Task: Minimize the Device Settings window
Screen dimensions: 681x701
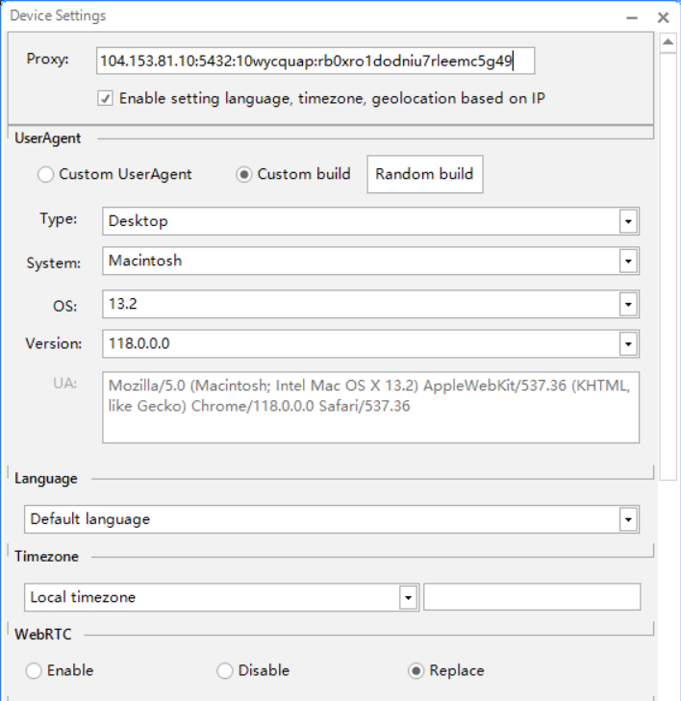Action: pyautogui.click(x=631, y=17)
